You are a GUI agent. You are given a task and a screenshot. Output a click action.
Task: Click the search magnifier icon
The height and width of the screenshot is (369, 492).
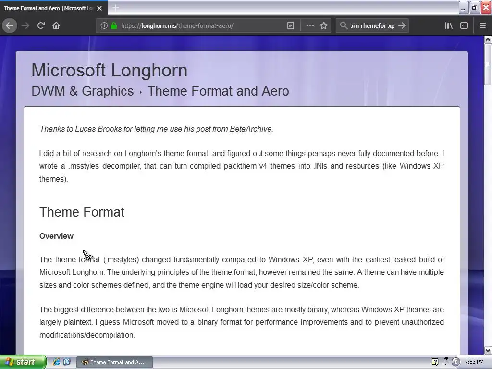[x=344, y=25]
